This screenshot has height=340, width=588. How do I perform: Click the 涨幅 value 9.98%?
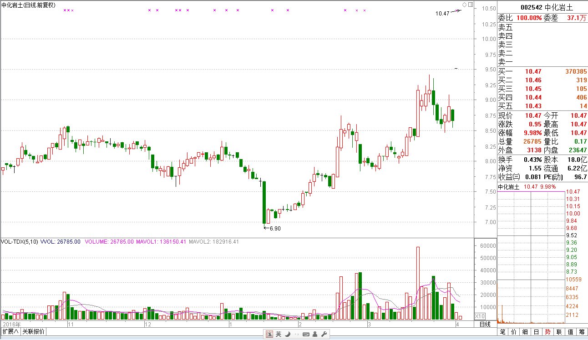(532, 133)
